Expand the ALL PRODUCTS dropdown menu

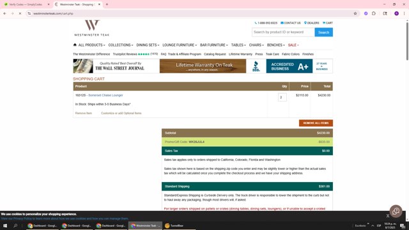point(91,45)
